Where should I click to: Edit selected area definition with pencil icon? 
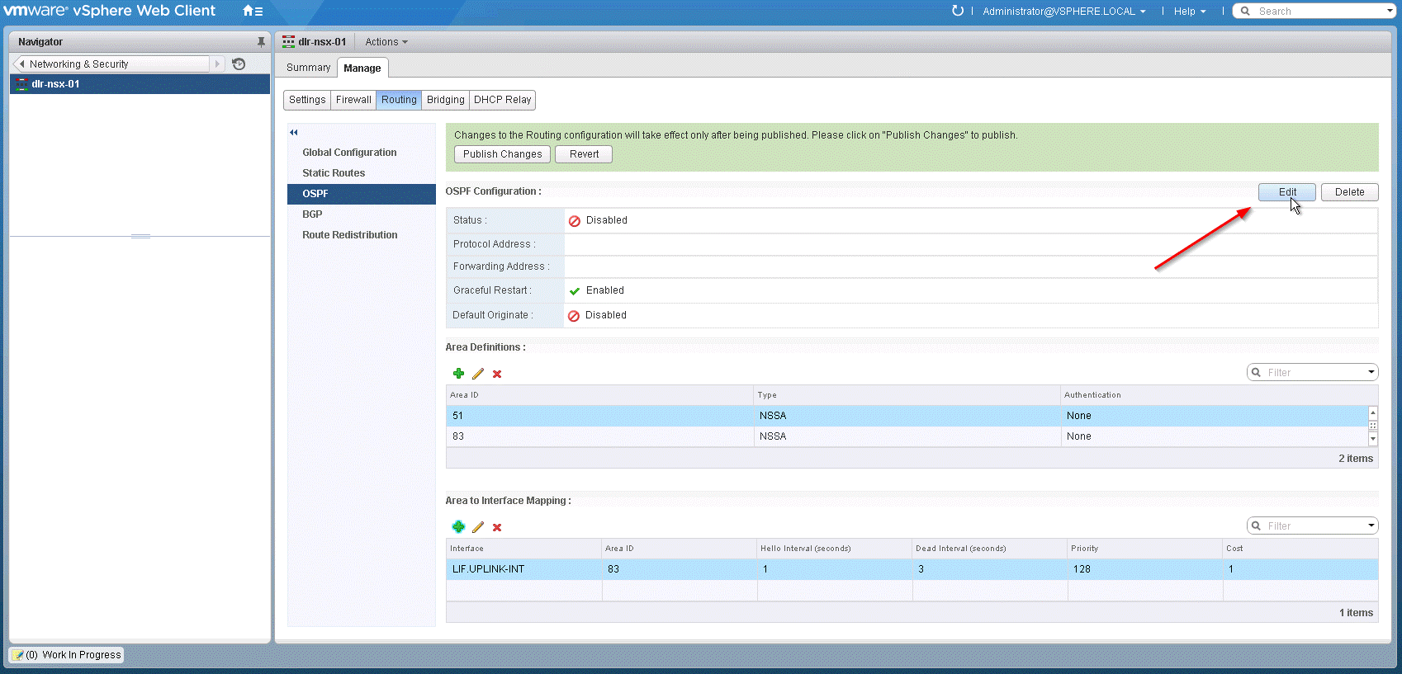[478, 374]
